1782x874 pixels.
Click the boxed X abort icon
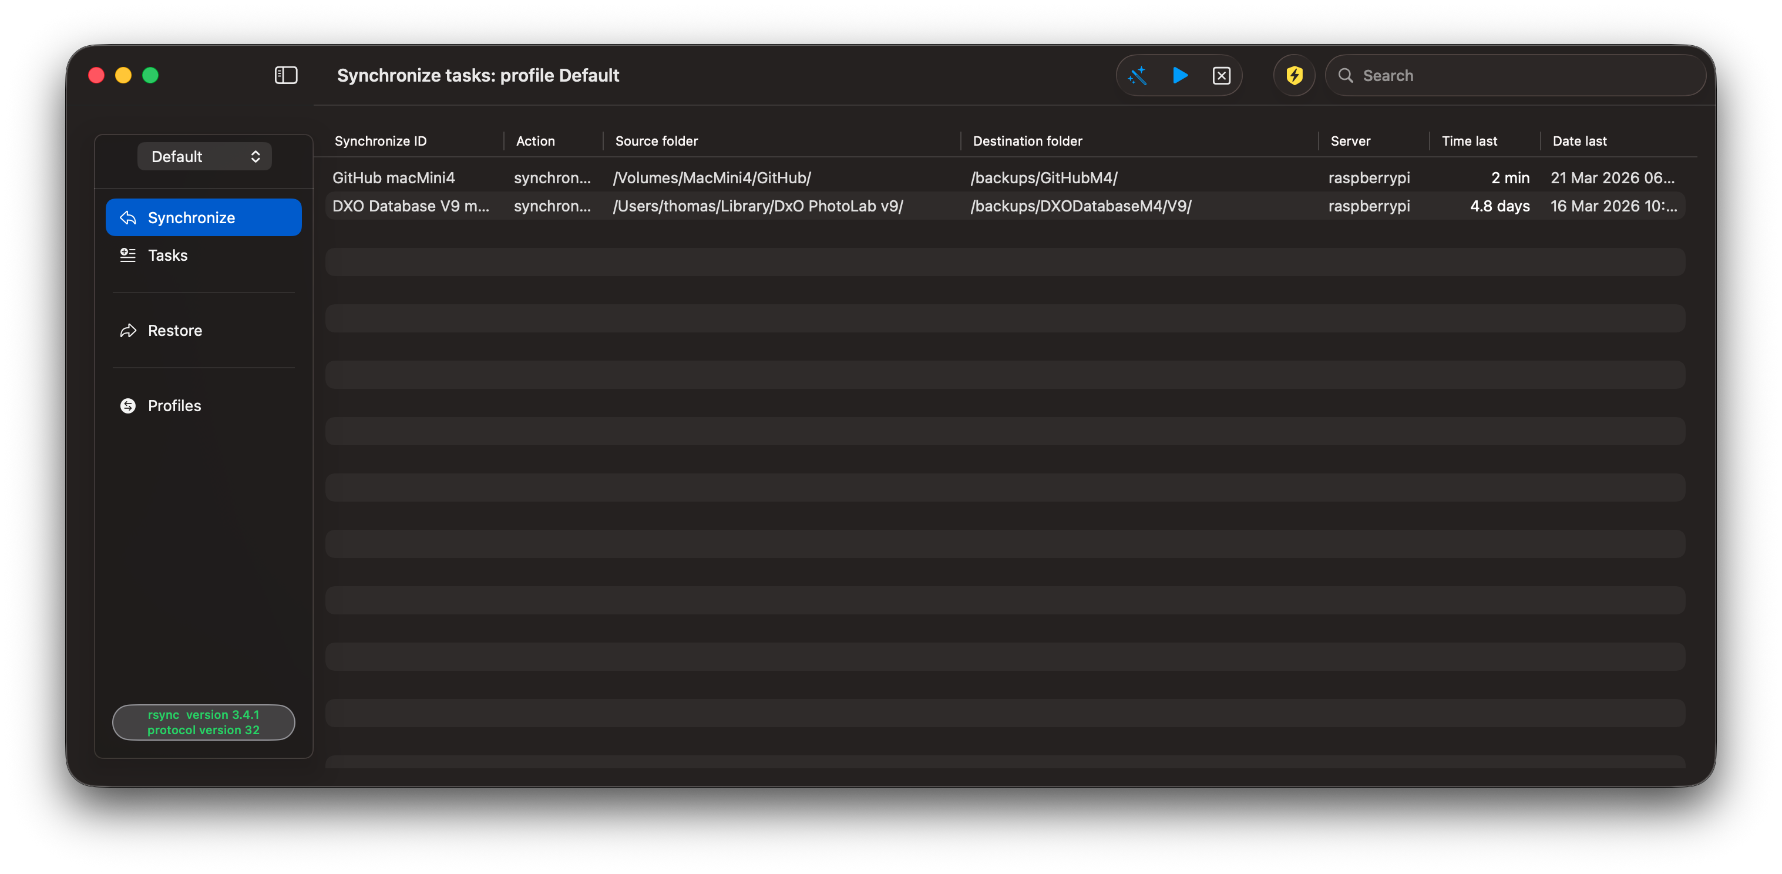pos(1221,75)
